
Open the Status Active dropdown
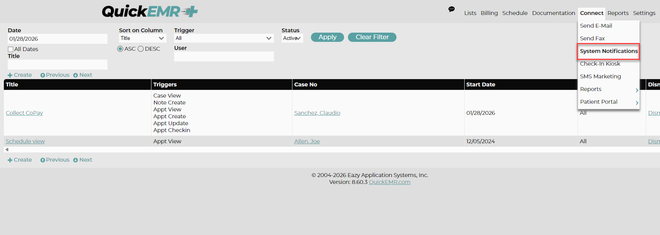point(292,38)
